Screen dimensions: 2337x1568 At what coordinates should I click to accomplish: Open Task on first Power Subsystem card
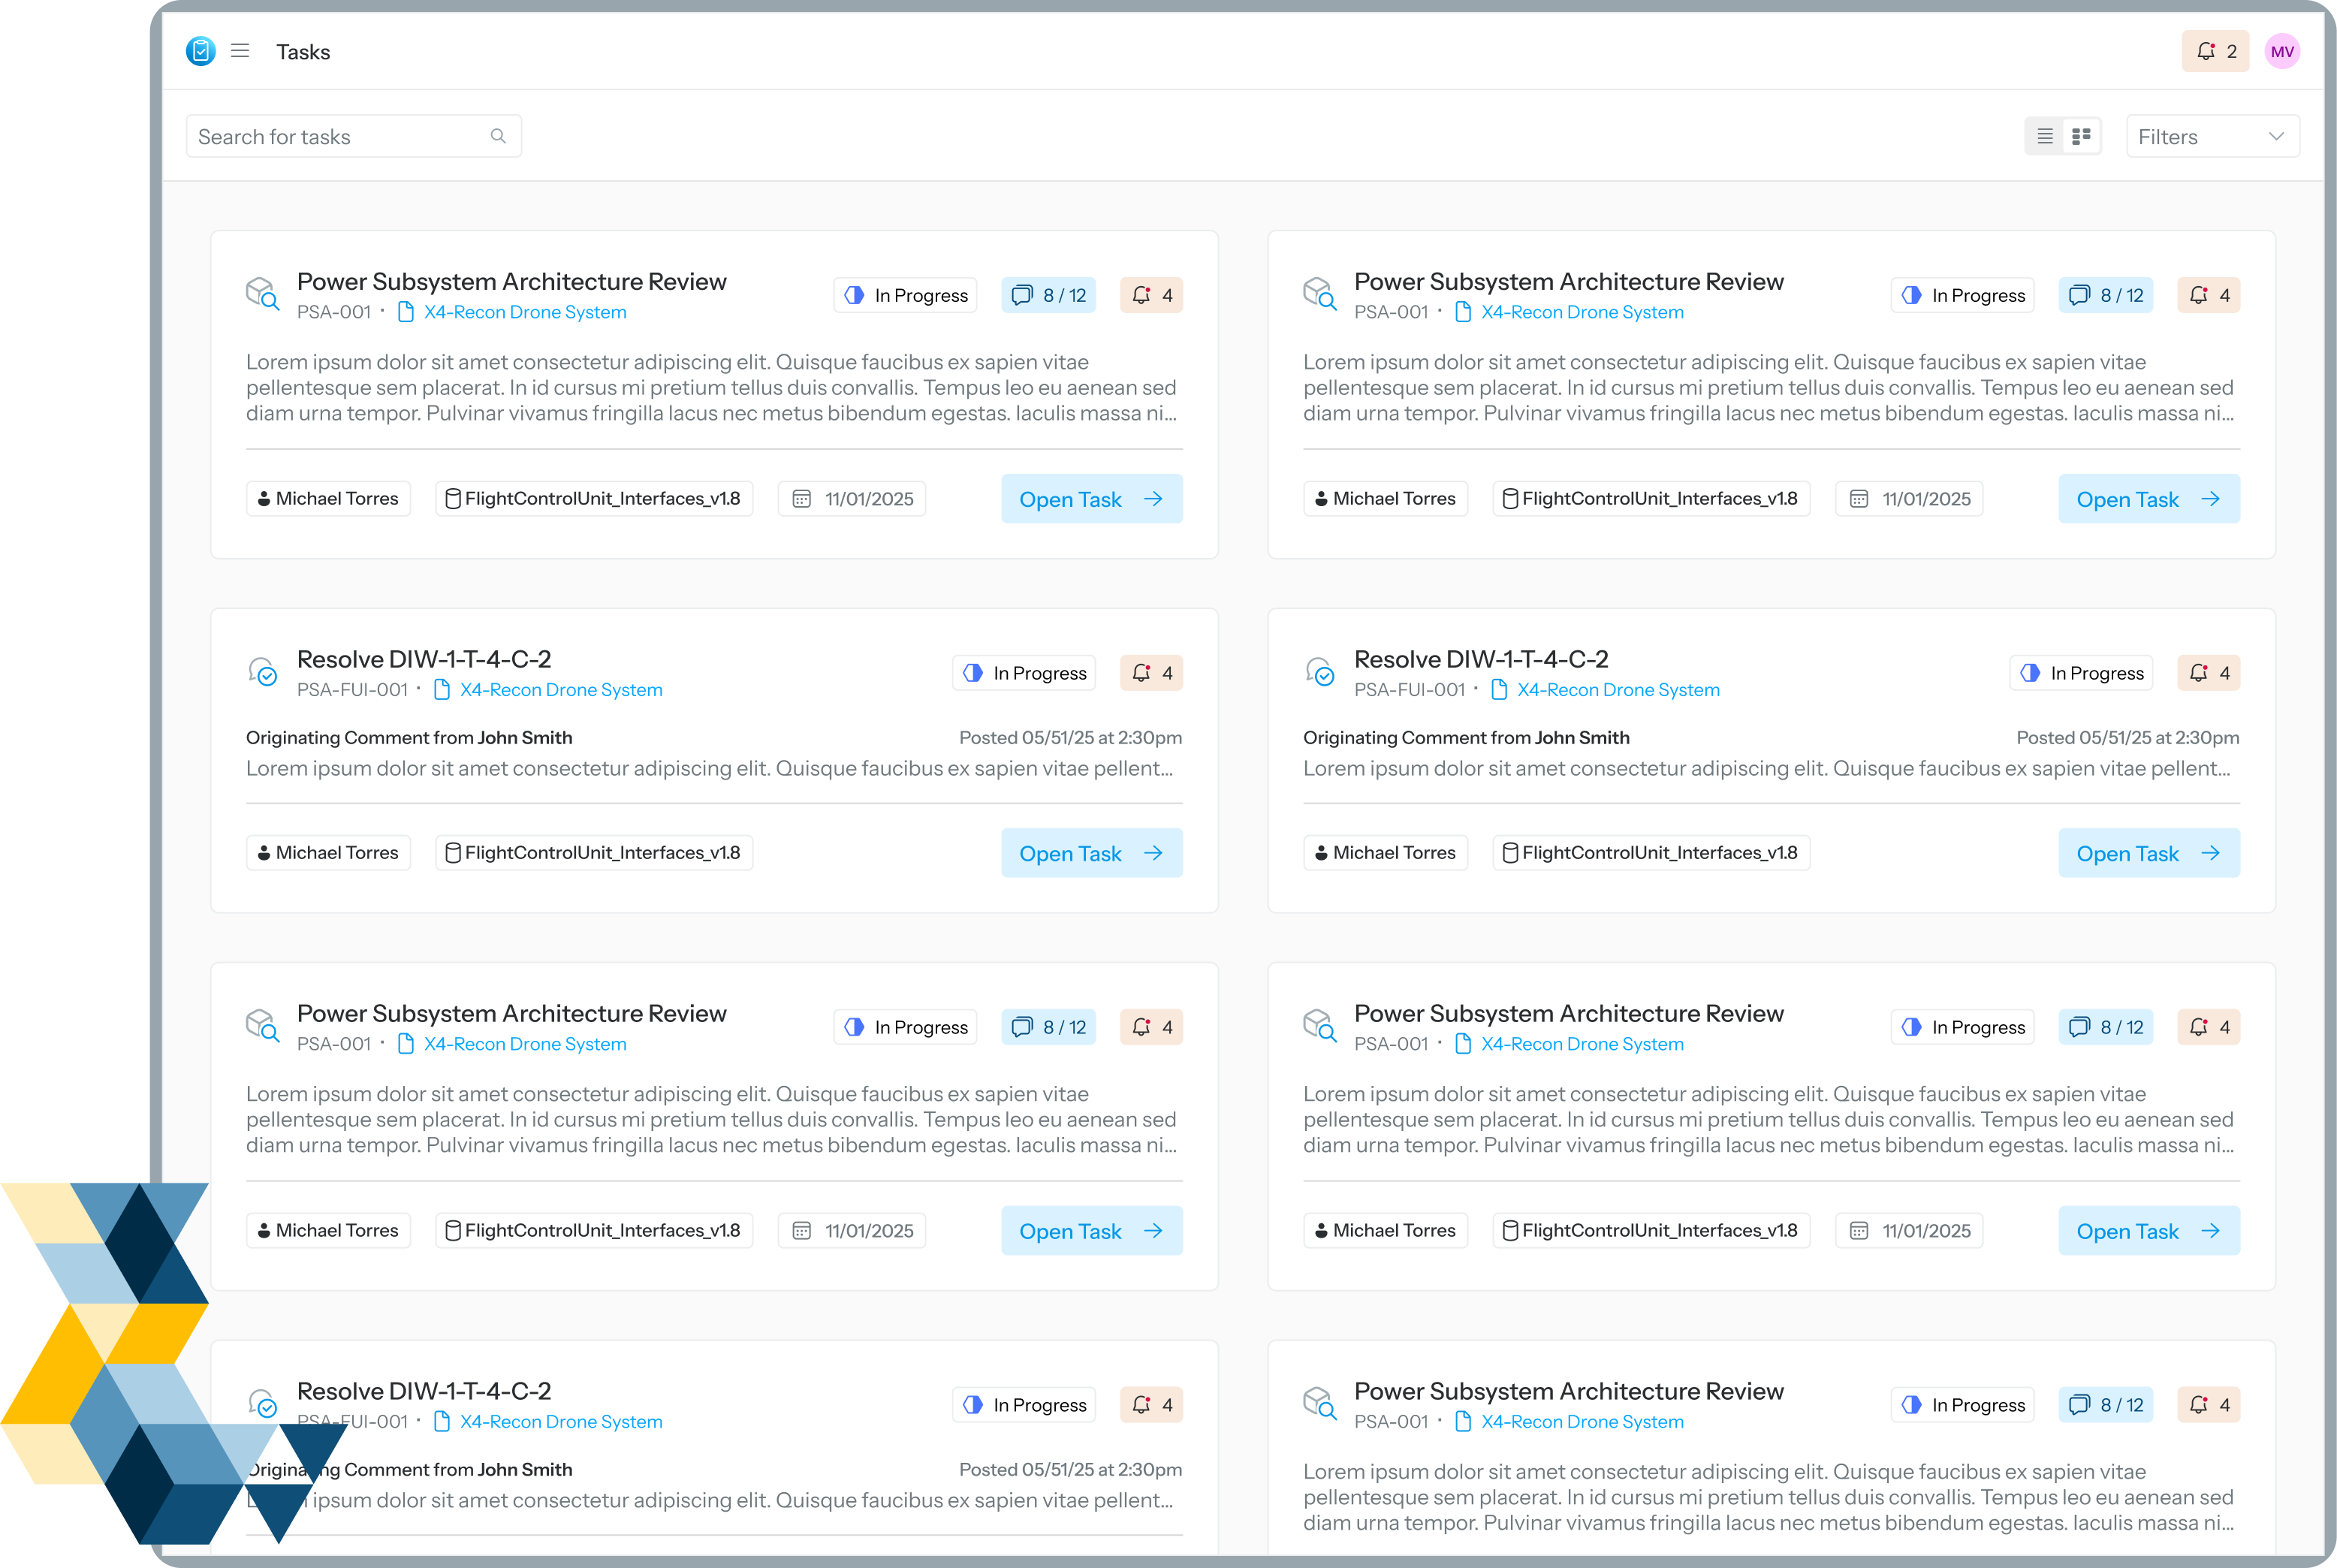click(1091, 499)
